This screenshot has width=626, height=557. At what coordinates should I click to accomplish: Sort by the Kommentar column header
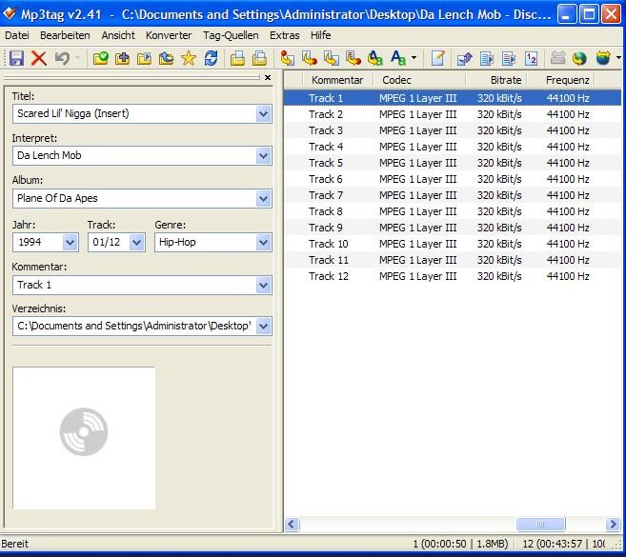(337, 80)
